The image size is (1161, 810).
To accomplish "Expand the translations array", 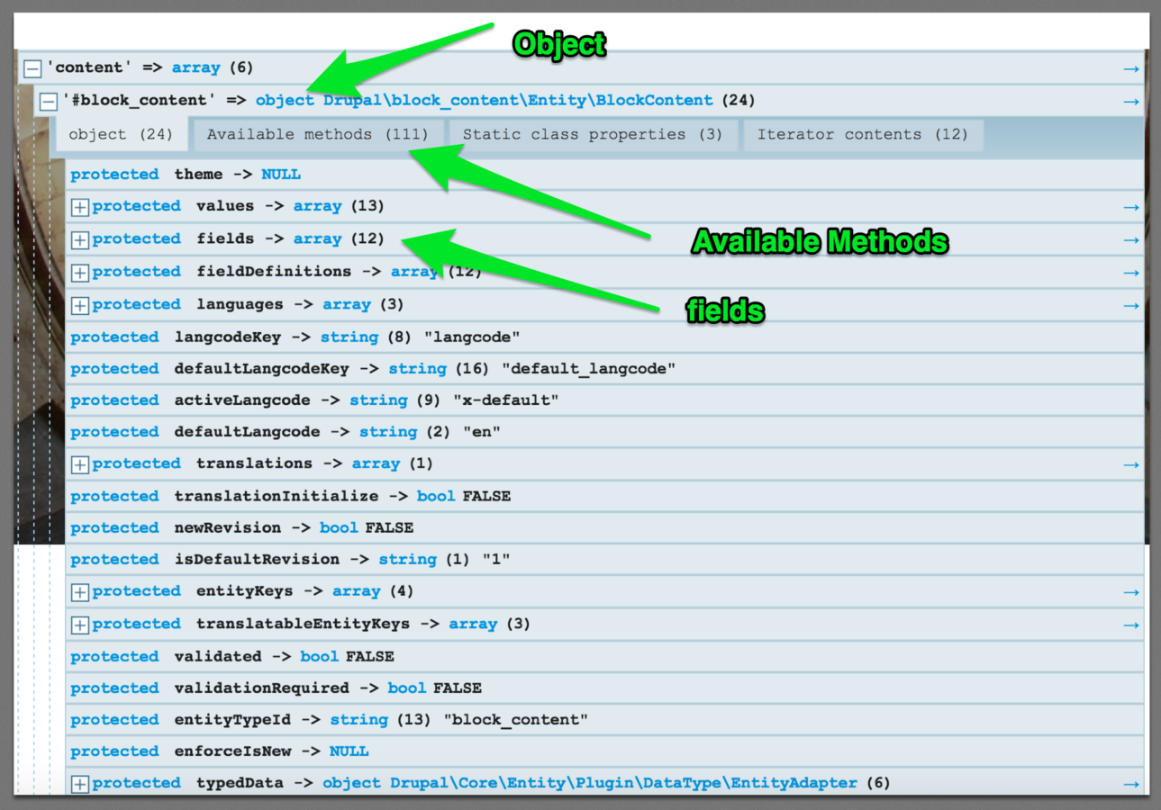I will [x=80, y=464].
